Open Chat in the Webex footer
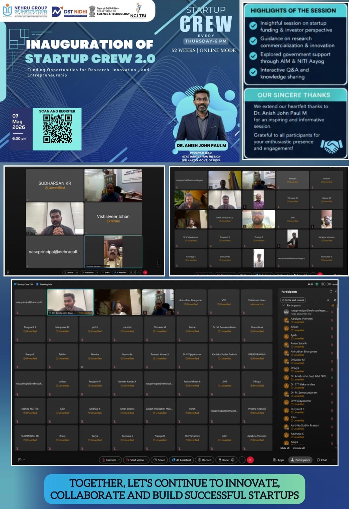 point(322,460)
